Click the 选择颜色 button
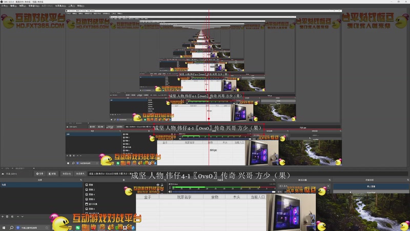 80,174
